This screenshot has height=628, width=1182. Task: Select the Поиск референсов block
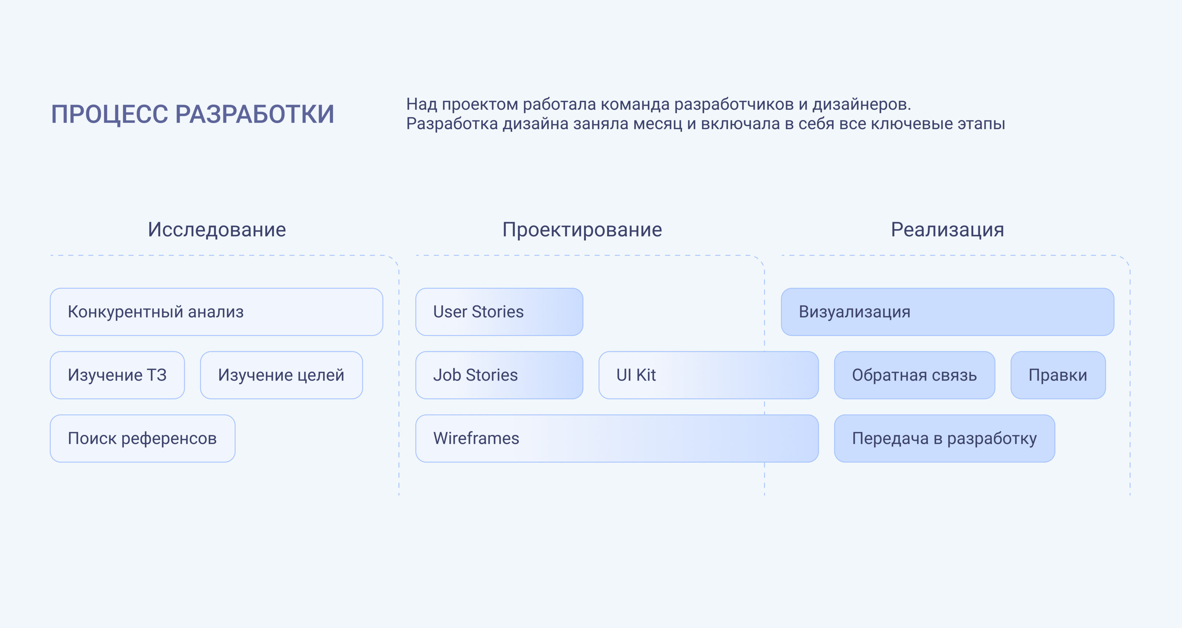tap(142, 439)
